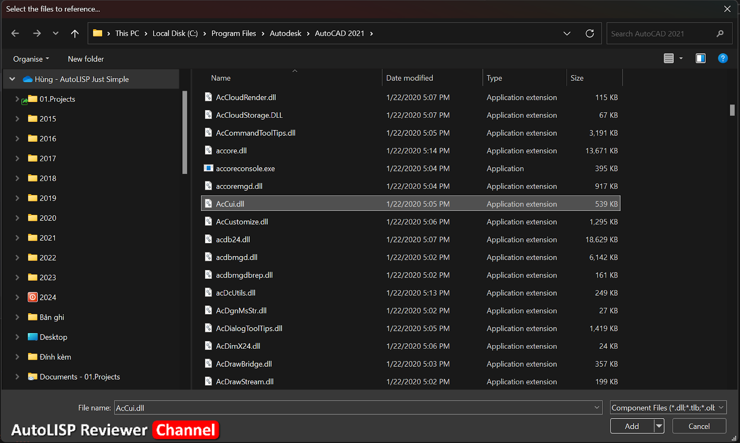
Task: Select the accore.dll file icon
Action: pos(209,151)
